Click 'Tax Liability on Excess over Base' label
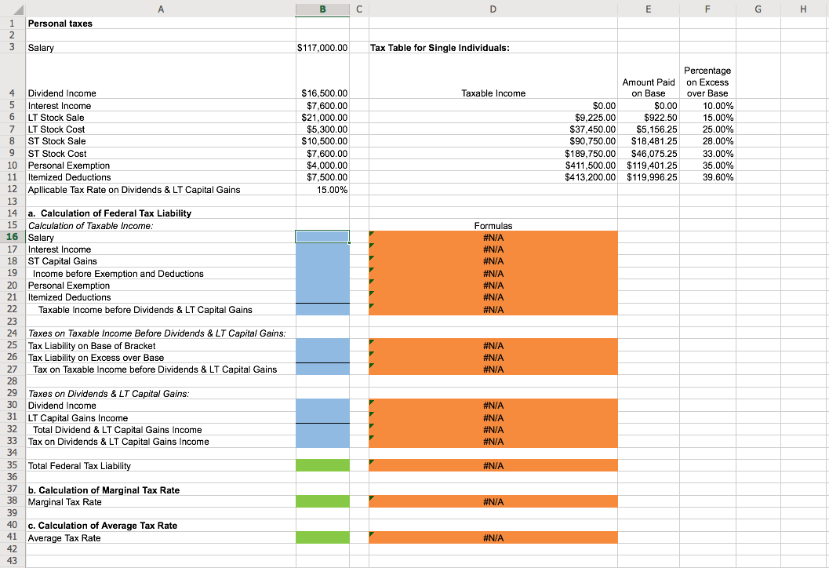This screenshot has height=568, width=829. pyautogui.click(x=96, y=358)
